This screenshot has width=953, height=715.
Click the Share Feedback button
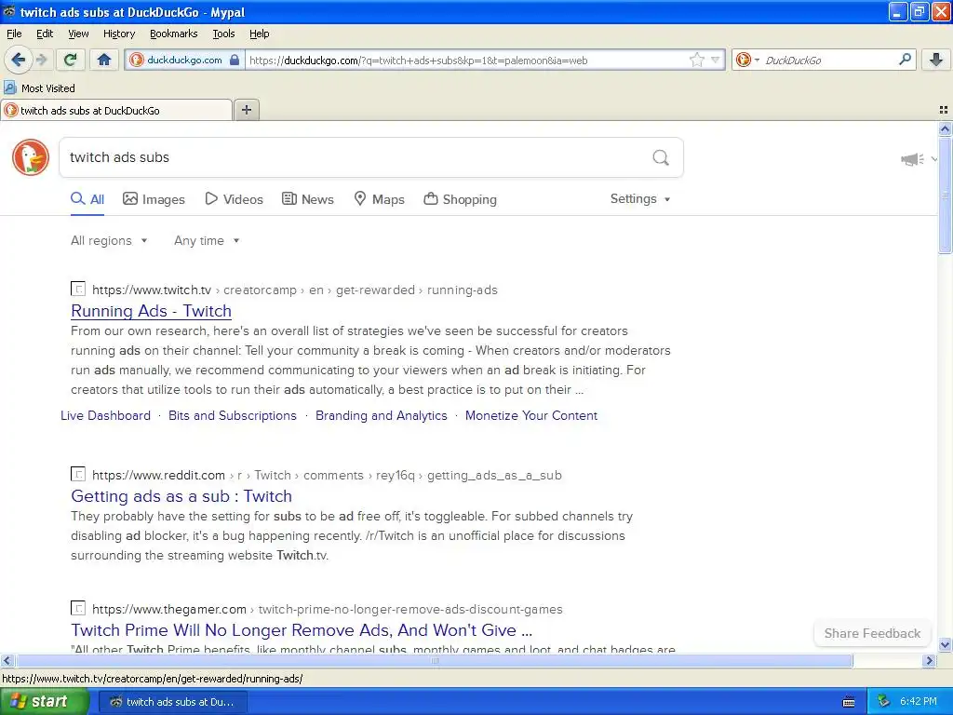click(872, 633)
